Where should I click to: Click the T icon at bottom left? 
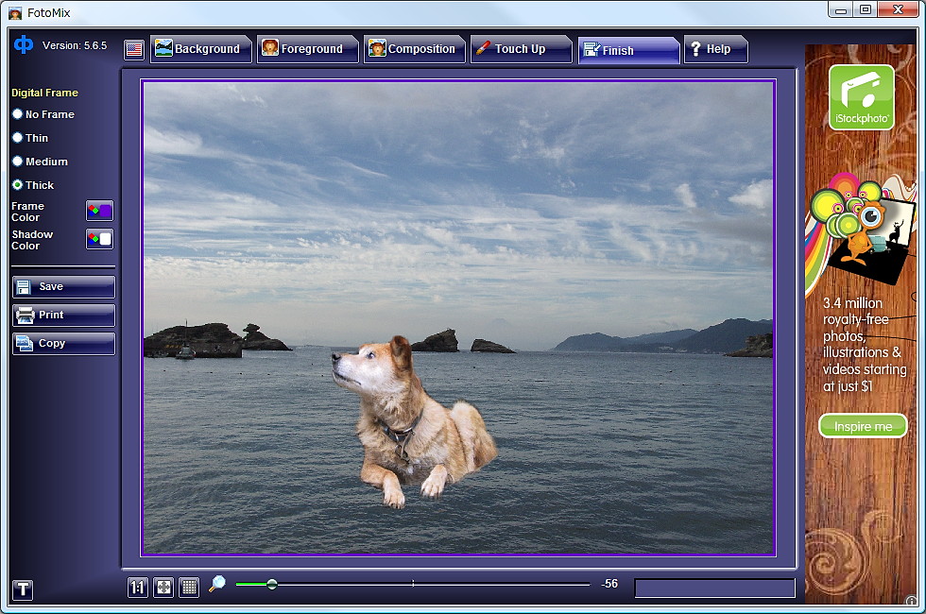(x=22, y=589)
